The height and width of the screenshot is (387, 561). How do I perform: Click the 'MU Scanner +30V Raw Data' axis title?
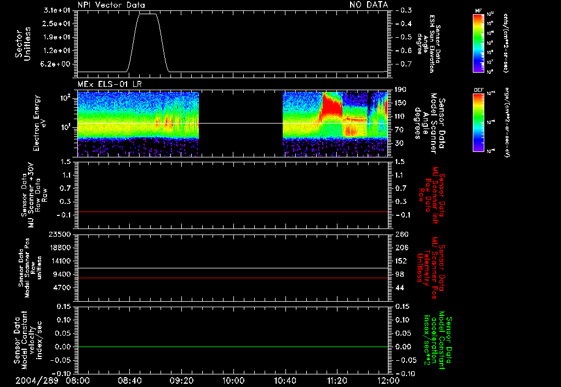click(x=34, y=196)
